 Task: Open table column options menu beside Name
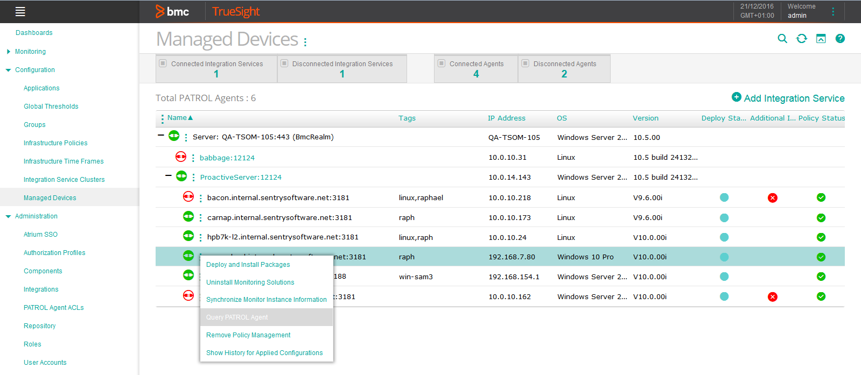[162, 119]
